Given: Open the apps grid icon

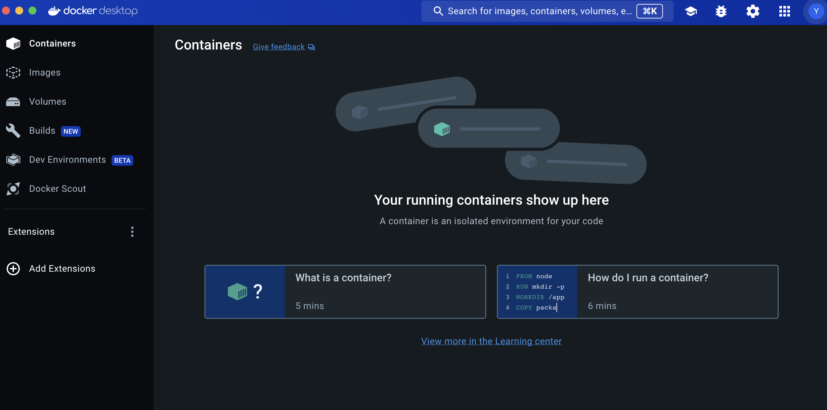Looking at the screenshot, I should (784, 11).
